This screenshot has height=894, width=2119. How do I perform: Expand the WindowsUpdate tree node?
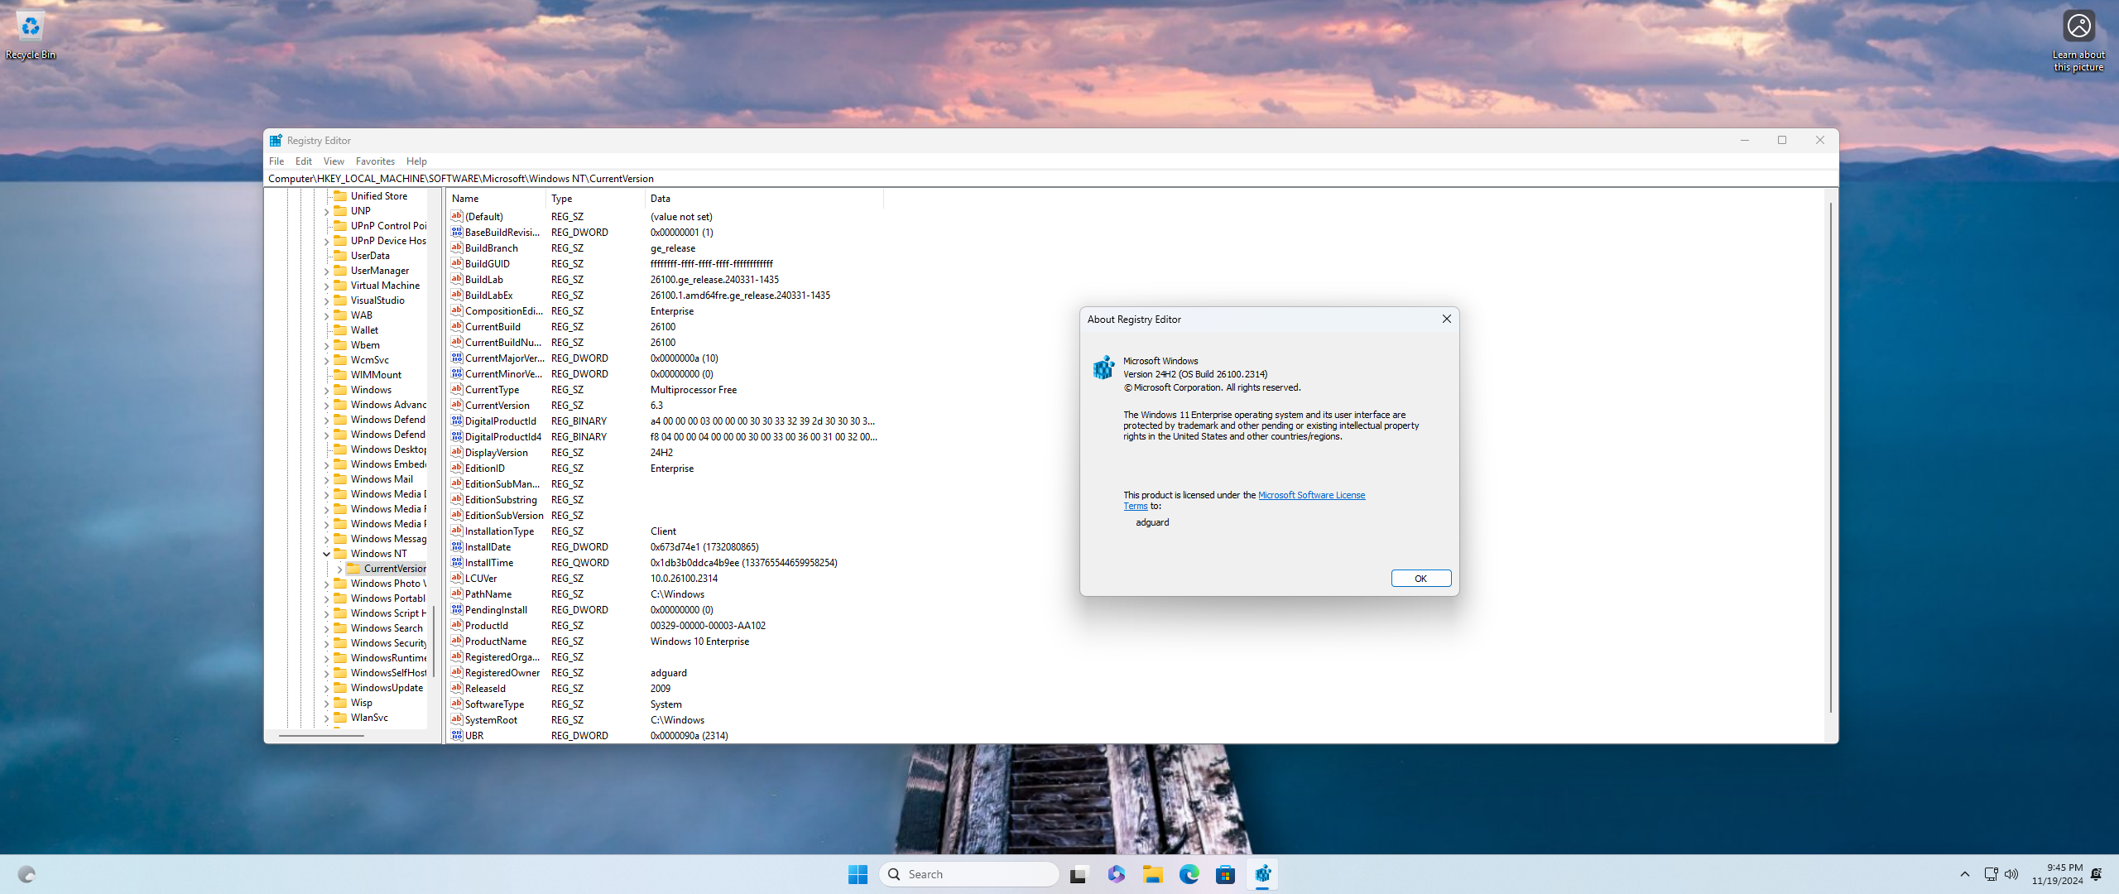[326, 688]
